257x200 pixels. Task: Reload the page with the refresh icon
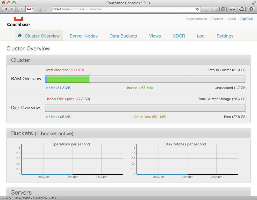pyautogui.click(x=197, y=9)
